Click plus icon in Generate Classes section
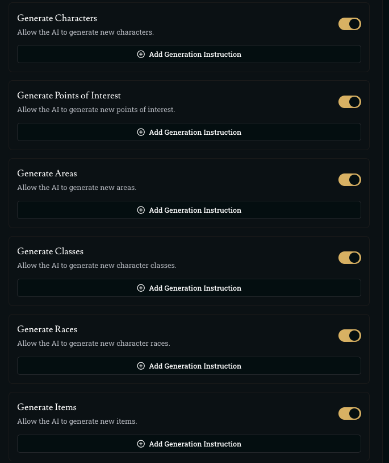Viewport: 389px width, 463px height. click(141, 288)
